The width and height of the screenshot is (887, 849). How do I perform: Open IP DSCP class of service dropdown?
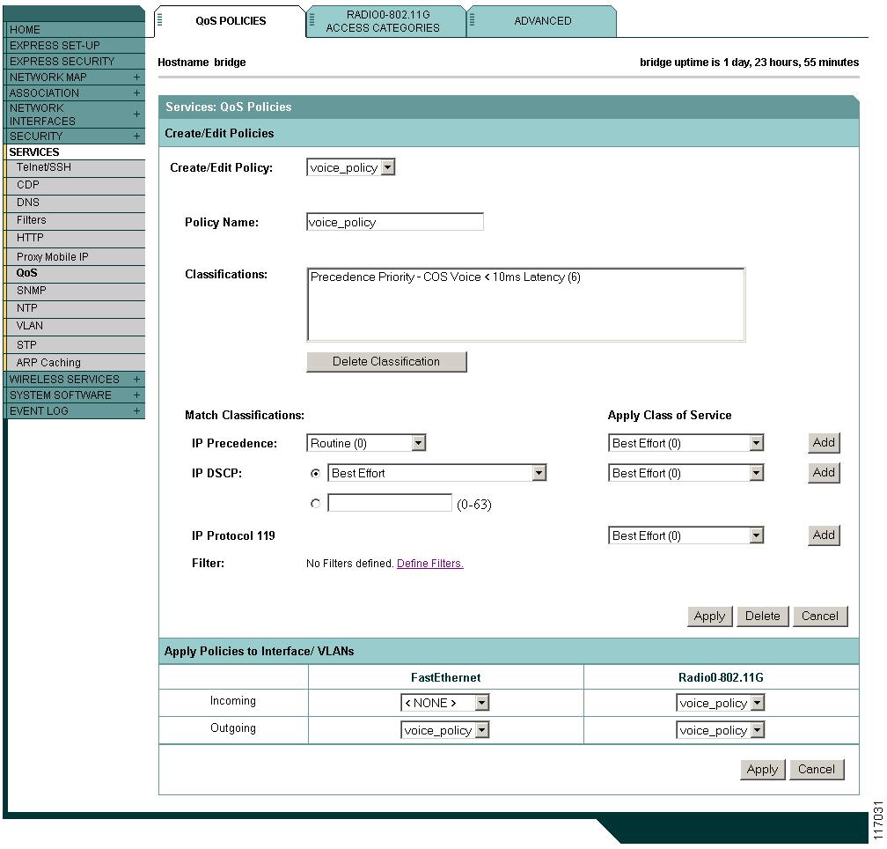[x=686, y=473]
